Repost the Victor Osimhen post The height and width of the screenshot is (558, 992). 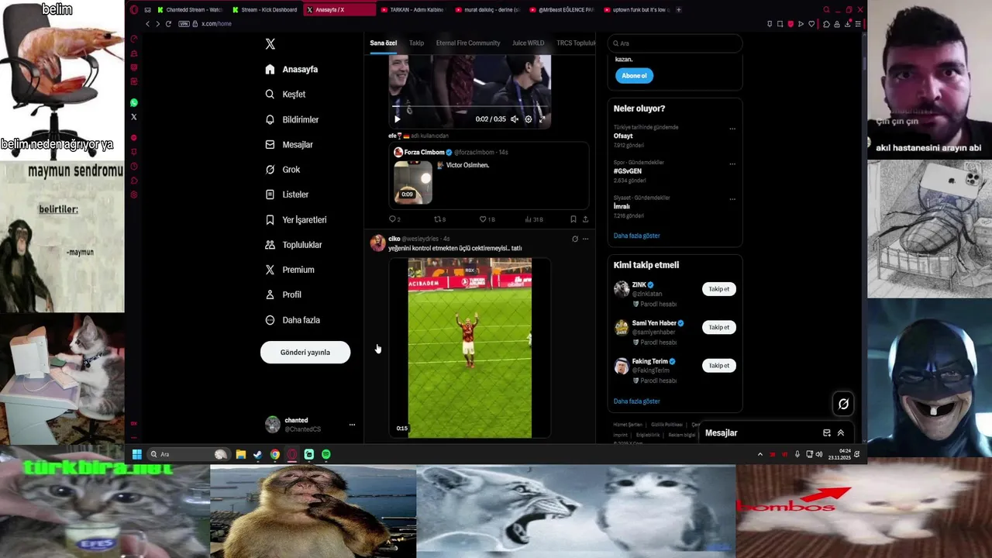[439, 219]
